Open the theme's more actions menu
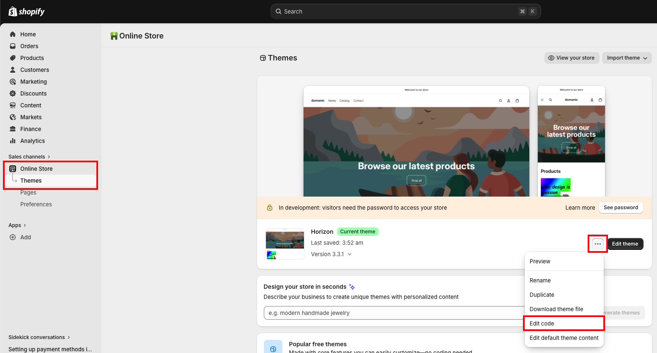The width and height of the screenshot is (657, 353). 597,244
